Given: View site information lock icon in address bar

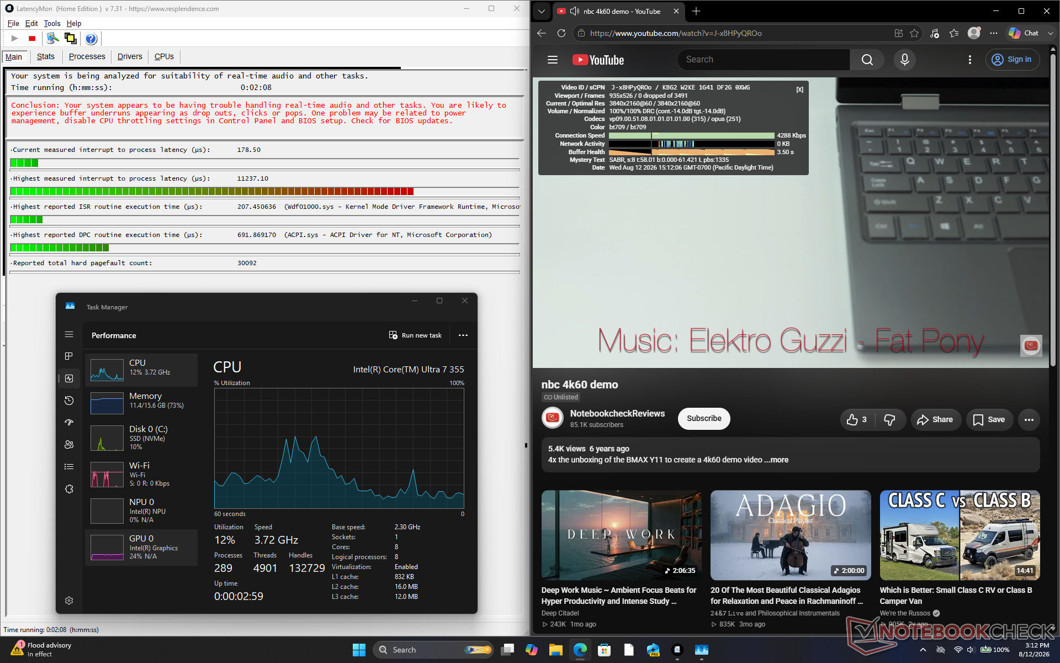Looking at the screenshot, I should point(581,33).
